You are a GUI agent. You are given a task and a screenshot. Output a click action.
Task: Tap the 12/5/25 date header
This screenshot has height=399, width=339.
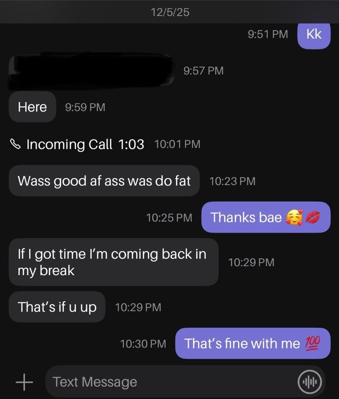[170, 12]
